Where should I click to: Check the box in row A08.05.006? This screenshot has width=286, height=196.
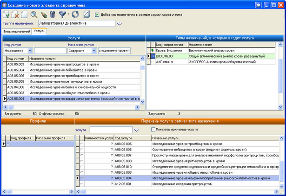pos(82,150)
